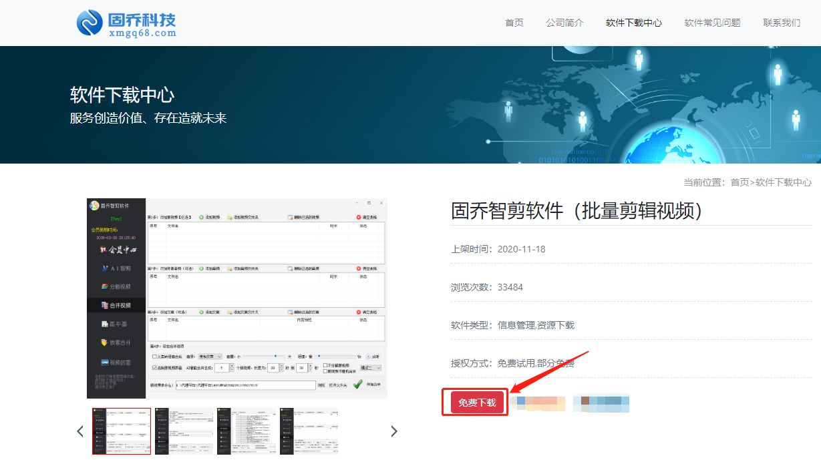Select the 分割视频 sidebar icon
The image size is (821, 466).
pos(117,285)
